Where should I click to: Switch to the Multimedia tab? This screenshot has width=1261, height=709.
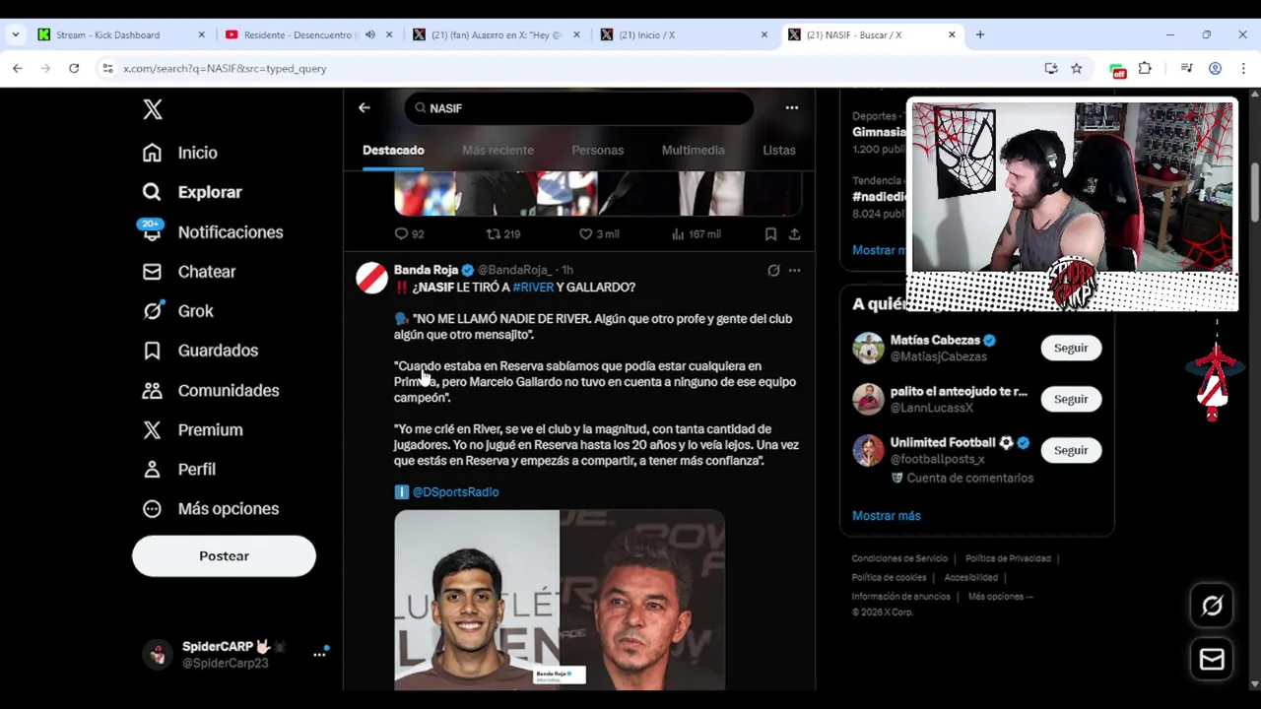[693, 150]
